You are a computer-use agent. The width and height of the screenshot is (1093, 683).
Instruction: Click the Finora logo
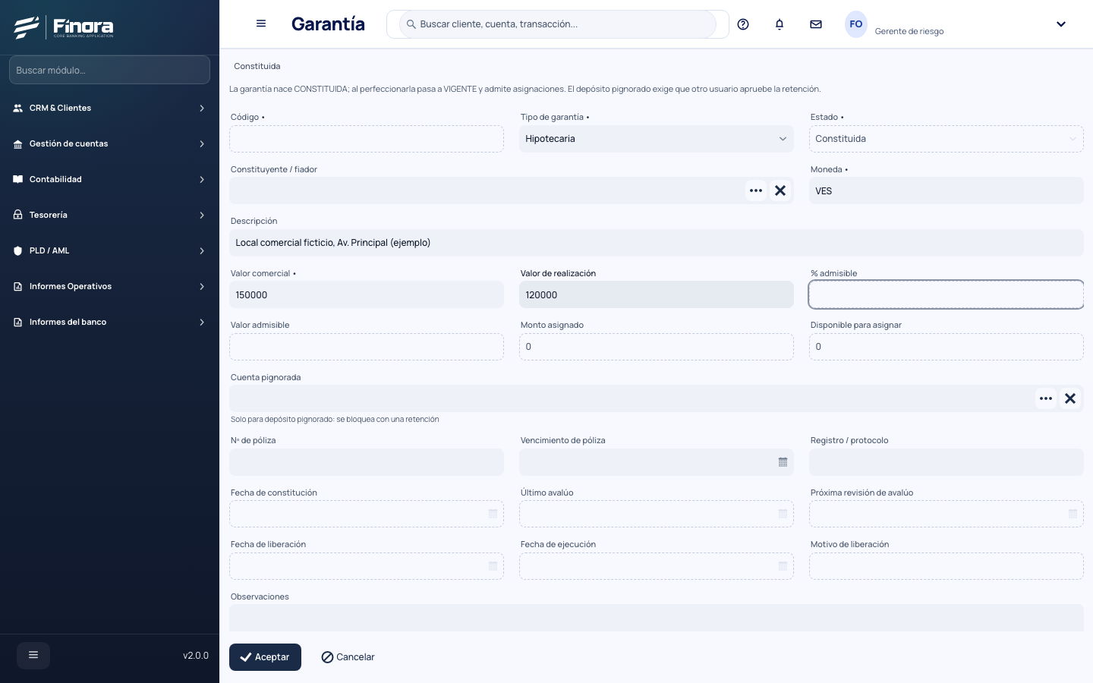[x=64, y=27]
